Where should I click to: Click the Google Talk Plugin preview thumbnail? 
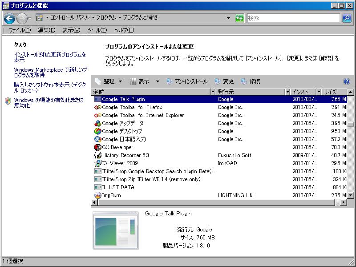point(116,231)
